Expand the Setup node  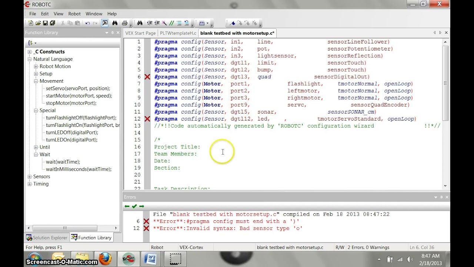36,74
